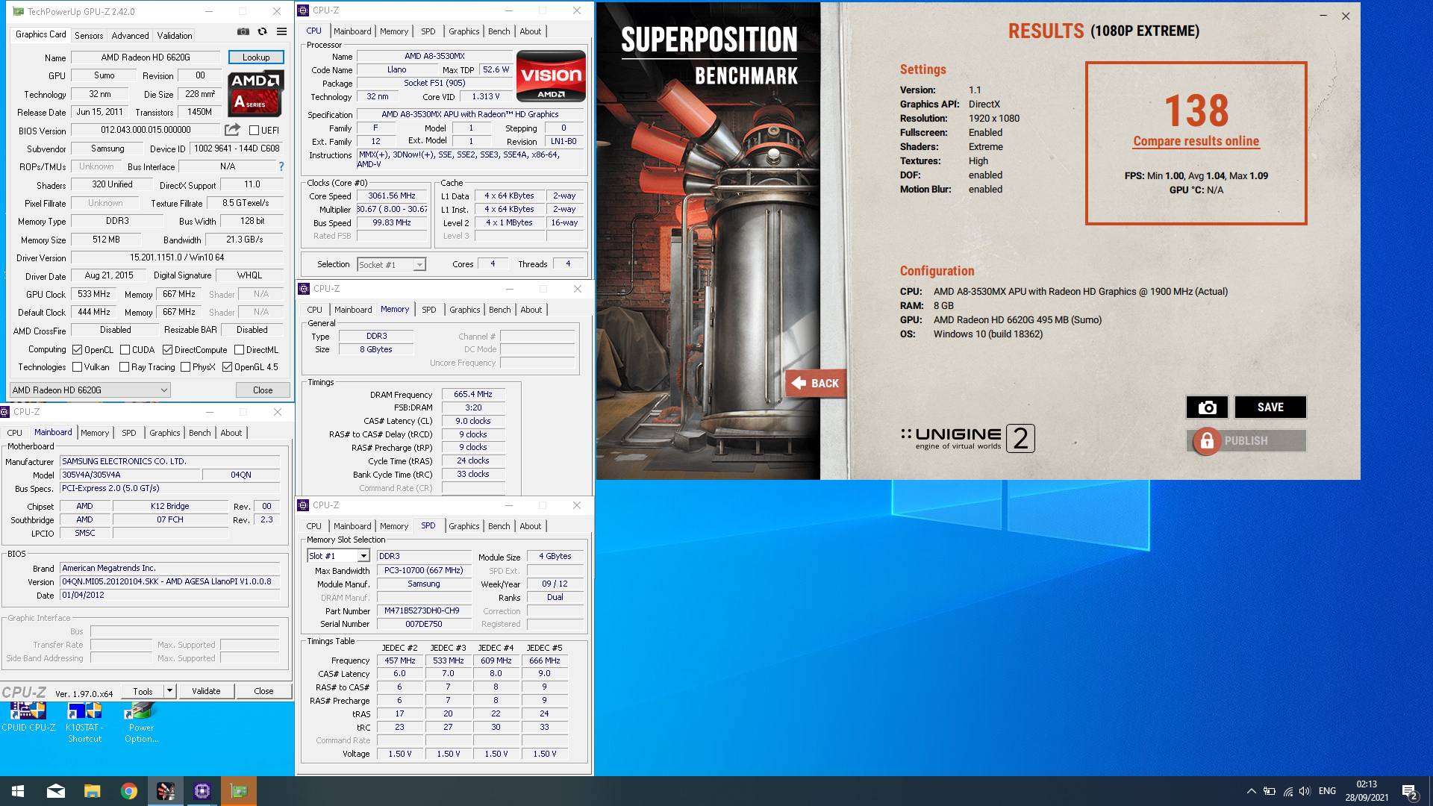This screenshot has width=1433, height=806.
Task: Open GPU-Z hamburger menu icon
Action: tap(282, 32)
